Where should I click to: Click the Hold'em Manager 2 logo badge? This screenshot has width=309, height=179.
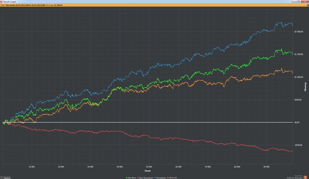[x=305, y=177]
